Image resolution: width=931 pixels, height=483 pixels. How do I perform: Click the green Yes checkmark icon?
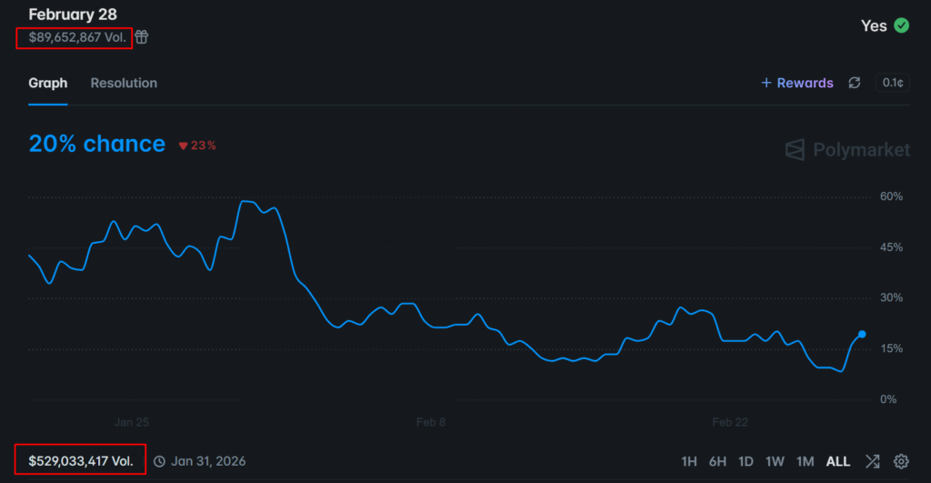[901, 25]
